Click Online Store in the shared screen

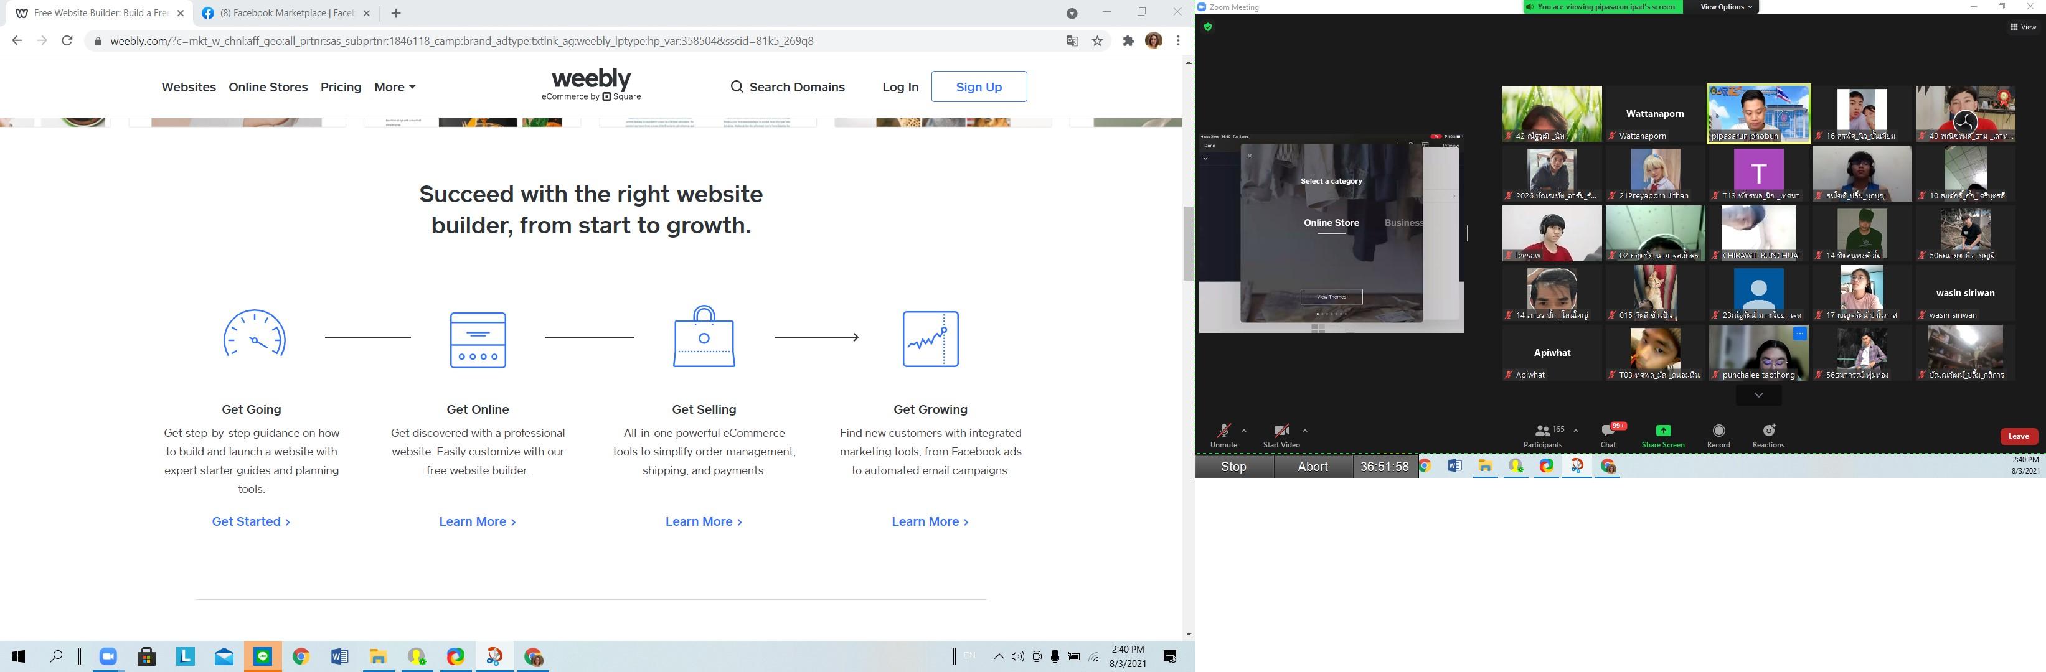click(x=1331, y=223)
